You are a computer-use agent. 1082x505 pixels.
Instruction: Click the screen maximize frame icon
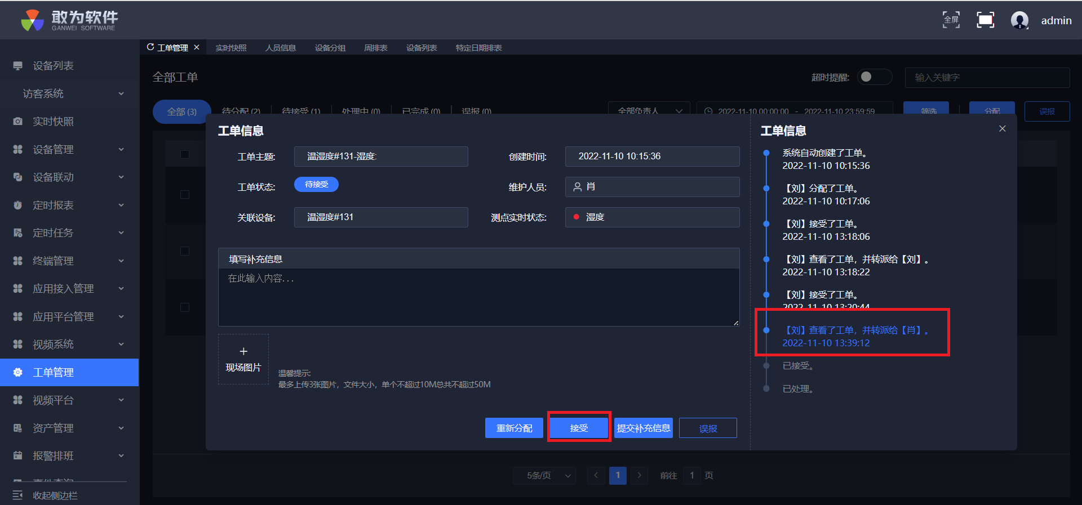tap(985, 20)
